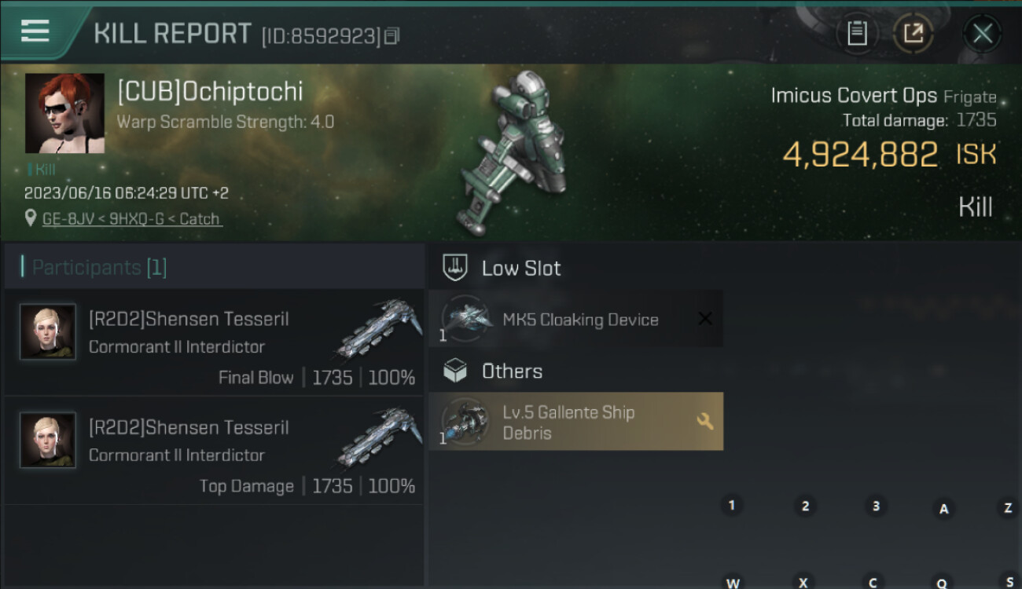
Task: Share the kill report externally
Action: (x=914, y=33)
